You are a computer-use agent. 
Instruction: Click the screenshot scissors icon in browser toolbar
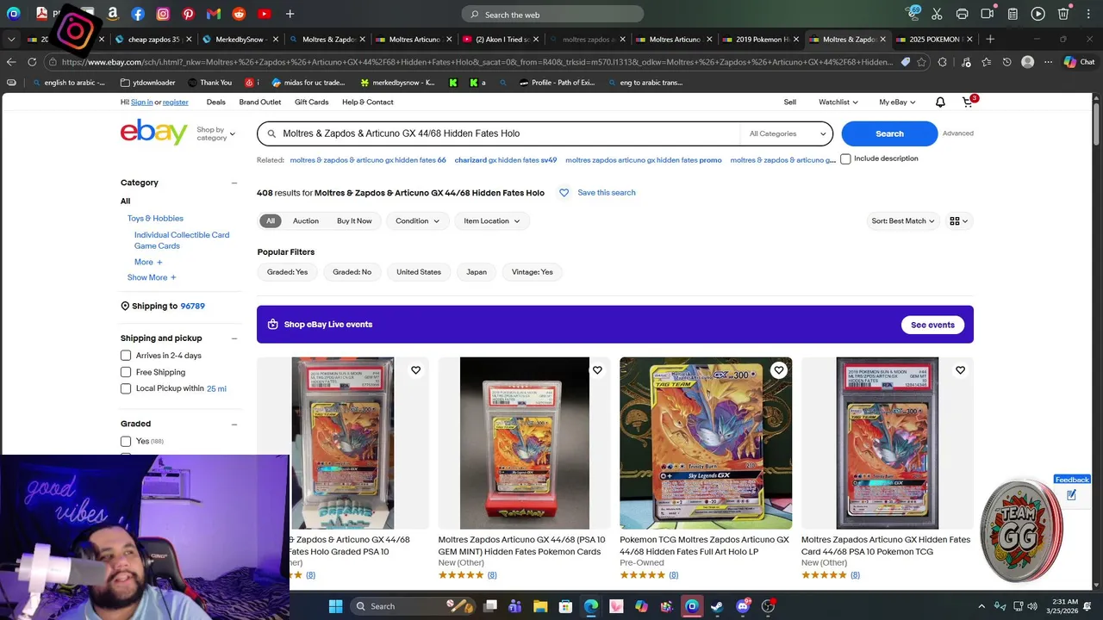pos(938,14)
